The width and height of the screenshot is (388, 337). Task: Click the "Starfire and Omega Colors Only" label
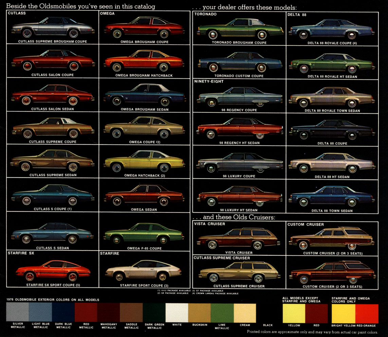pos(351,300)
